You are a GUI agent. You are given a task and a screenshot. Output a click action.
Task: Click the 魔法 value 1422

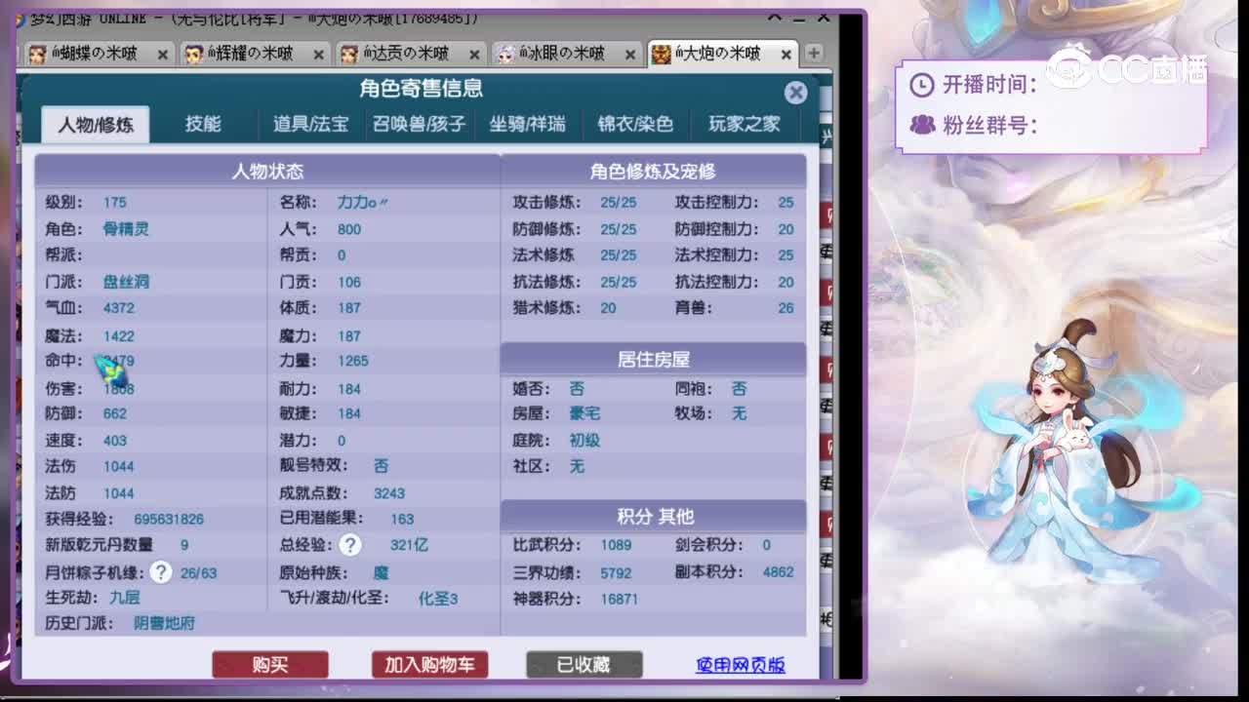[119, 336]
